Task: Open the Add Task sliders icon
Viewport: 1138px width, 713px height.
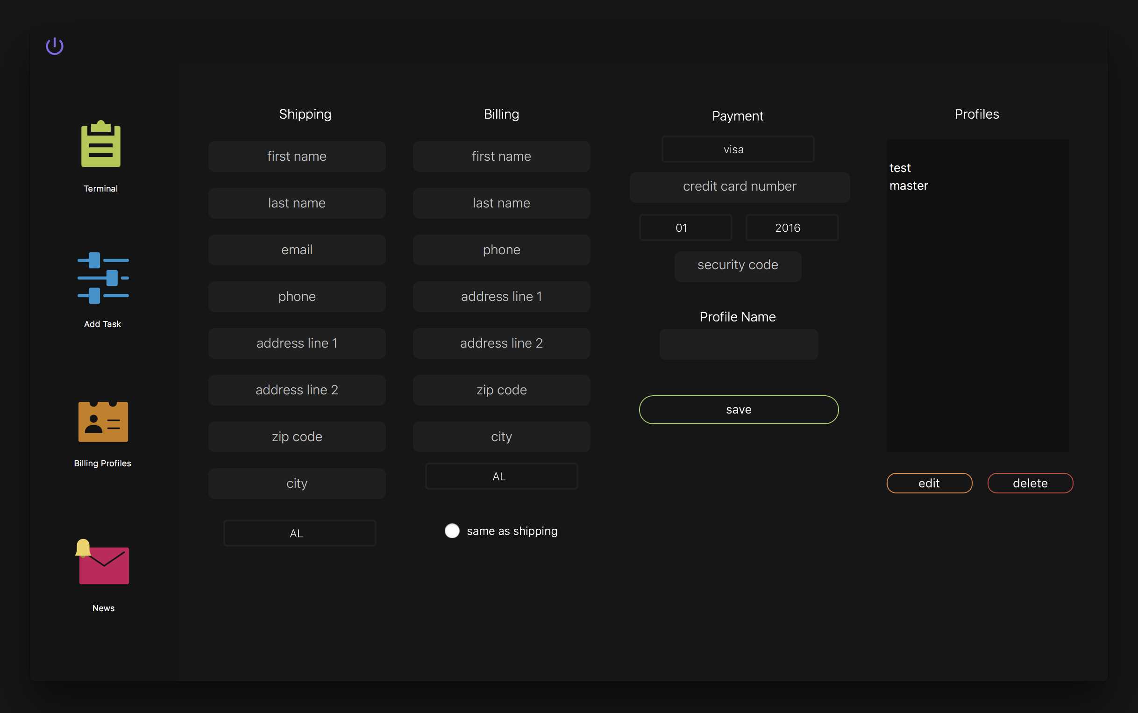Action: click(x=103, y=278)
